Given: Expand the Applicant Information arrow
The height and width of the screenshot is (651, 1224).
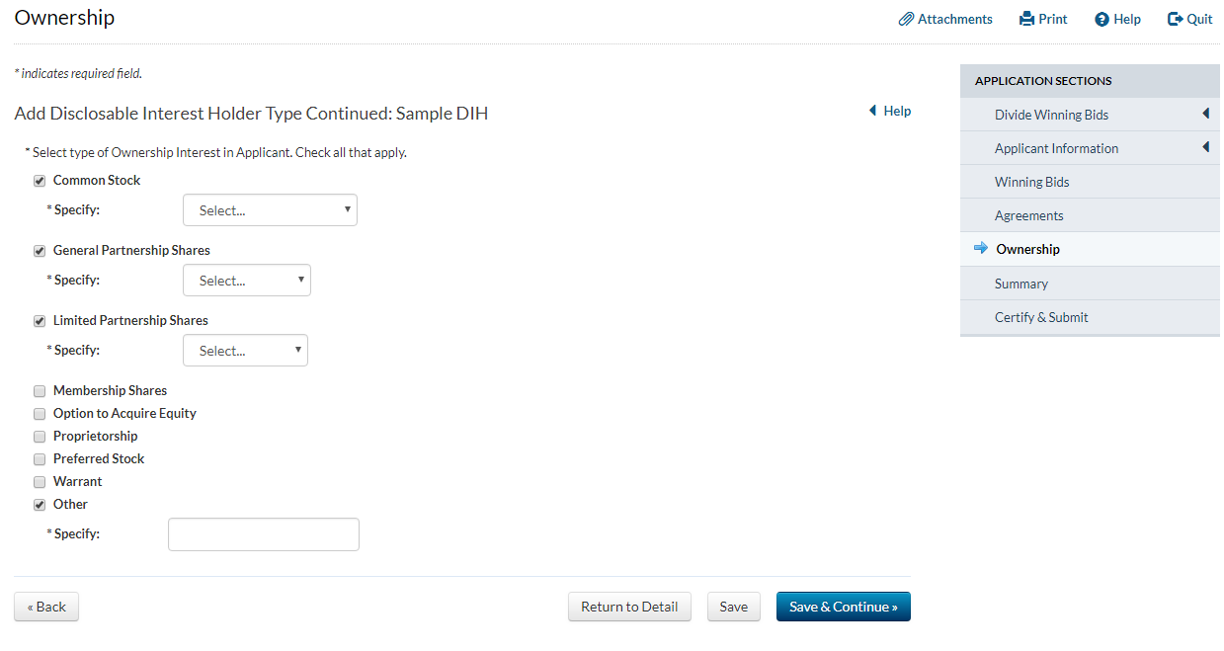Looking at the screenshot, I should tap(1205, 148).
